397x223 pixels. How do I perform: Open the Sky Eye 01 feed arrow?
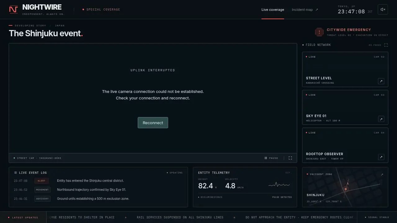tap(381, 119)
